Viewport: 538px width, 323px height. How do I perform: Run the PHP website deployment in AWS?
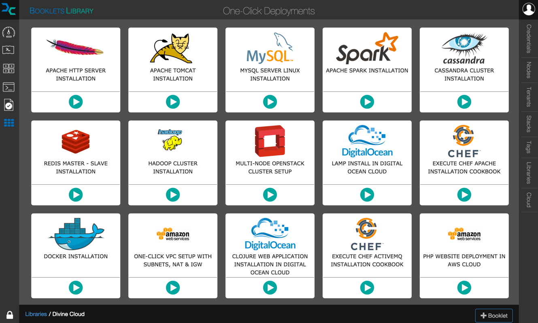pos(464,288)
